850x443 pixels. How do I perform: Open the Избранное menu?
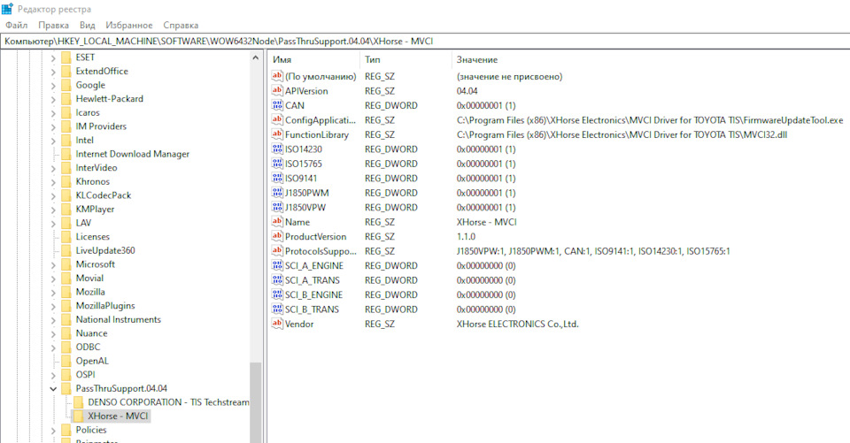(129, 25)
